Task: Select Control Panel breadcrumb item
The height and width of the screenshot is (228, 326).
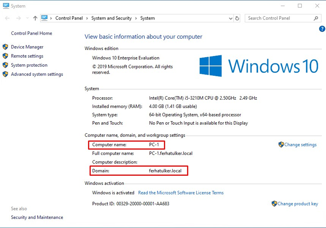Action: click(69, 18)
